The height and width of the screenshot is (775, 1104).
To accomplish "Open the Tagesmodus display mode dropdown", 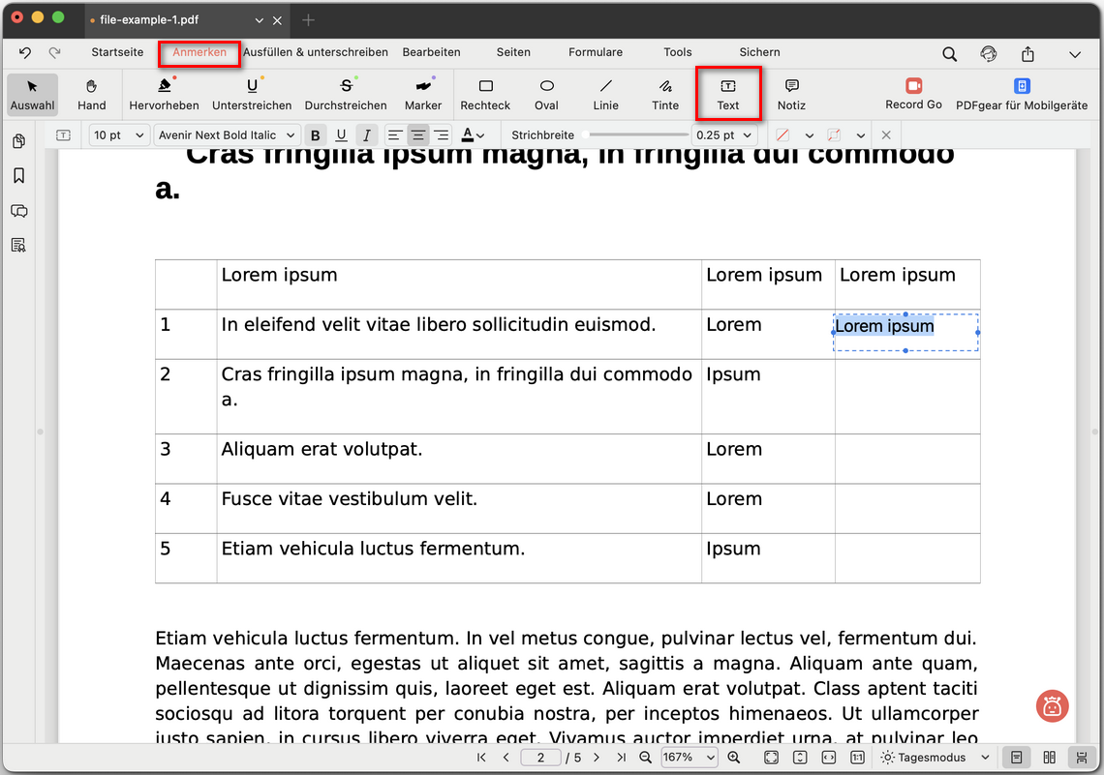I will click(x=935, y=758).
